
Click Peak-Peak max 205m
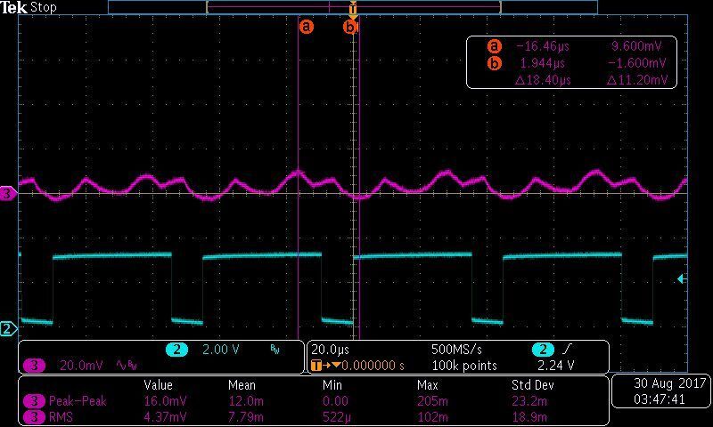432,401
